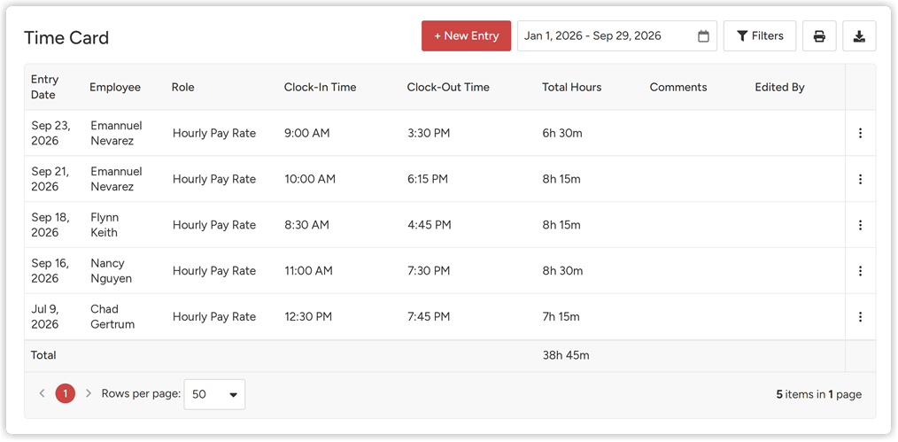The image size is (898, 442).
Task: Click the 11:00 AM clock-in cell
Action: [x=309, y=271]
